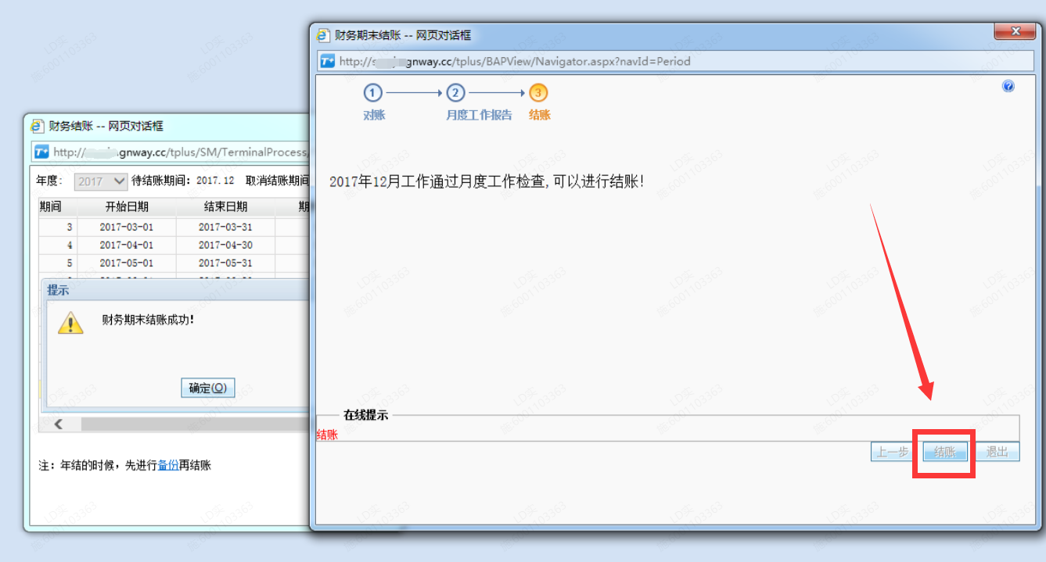Viewport: 1046px width, 562px height.
Task: Click the 月度工作报告 step label
Action: click(x=479, y=115)
